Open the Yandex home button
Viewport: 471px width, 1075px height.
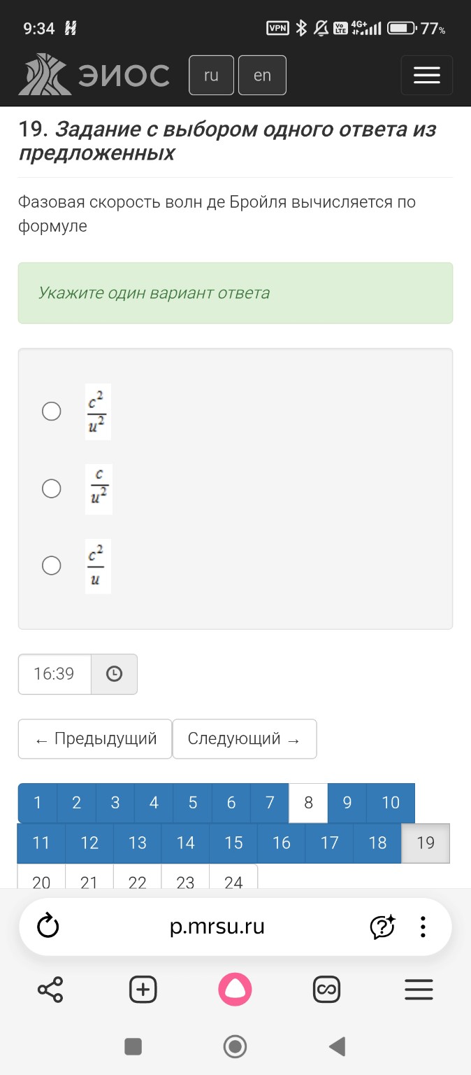pyautogui.click(x=235, y=989)
